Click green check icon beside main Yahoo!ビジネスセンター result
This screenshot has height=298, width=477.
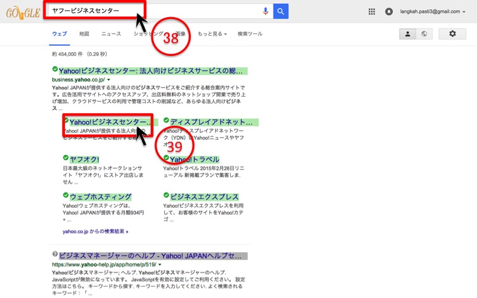click(x=55, y=69)
